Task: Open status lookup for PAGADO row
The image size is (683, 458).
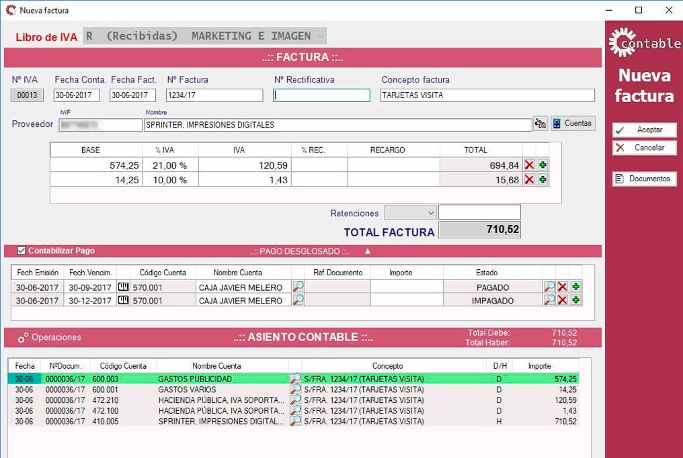Action: [549, 287]
